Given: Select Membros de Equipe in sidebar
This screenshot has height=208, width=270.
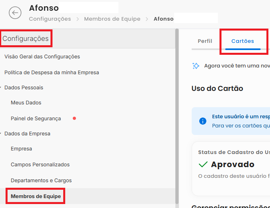Looking at the screenshot, I should (x=36, y=196).
